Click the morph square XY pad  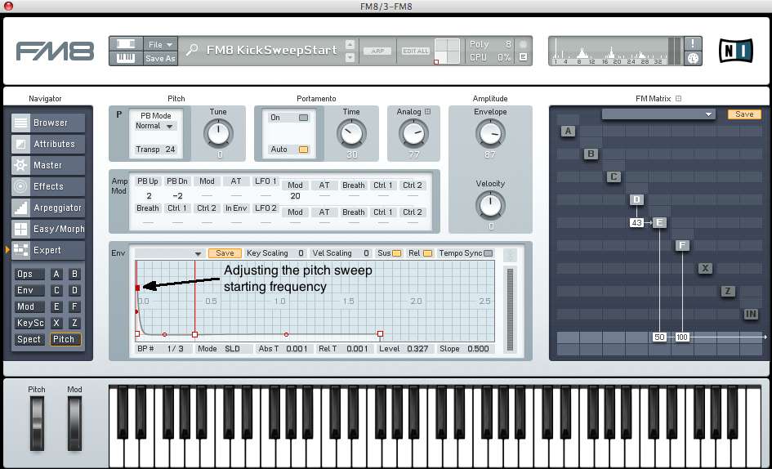pyautogui.click(x=447, y=51)
